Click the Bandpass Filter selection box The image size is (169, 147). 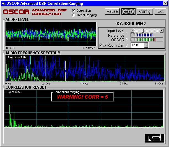[x=38, y=71]
